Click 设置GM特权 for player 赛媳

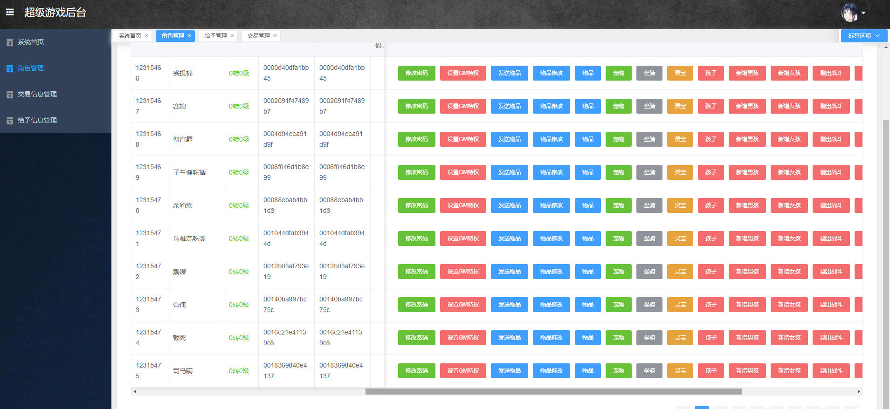(x=463, y=106)
